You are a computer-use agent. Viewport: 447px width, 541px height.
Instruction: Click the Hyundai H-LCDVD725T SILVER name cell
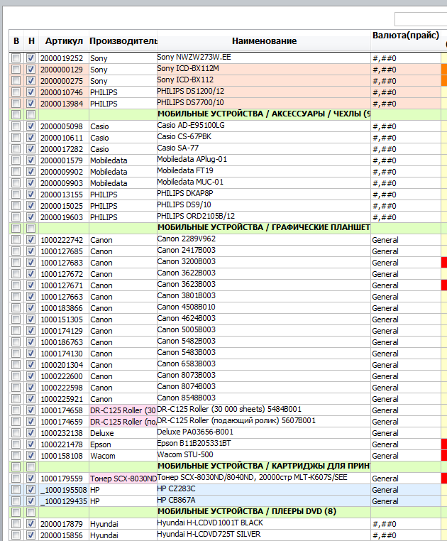point(264,534)
